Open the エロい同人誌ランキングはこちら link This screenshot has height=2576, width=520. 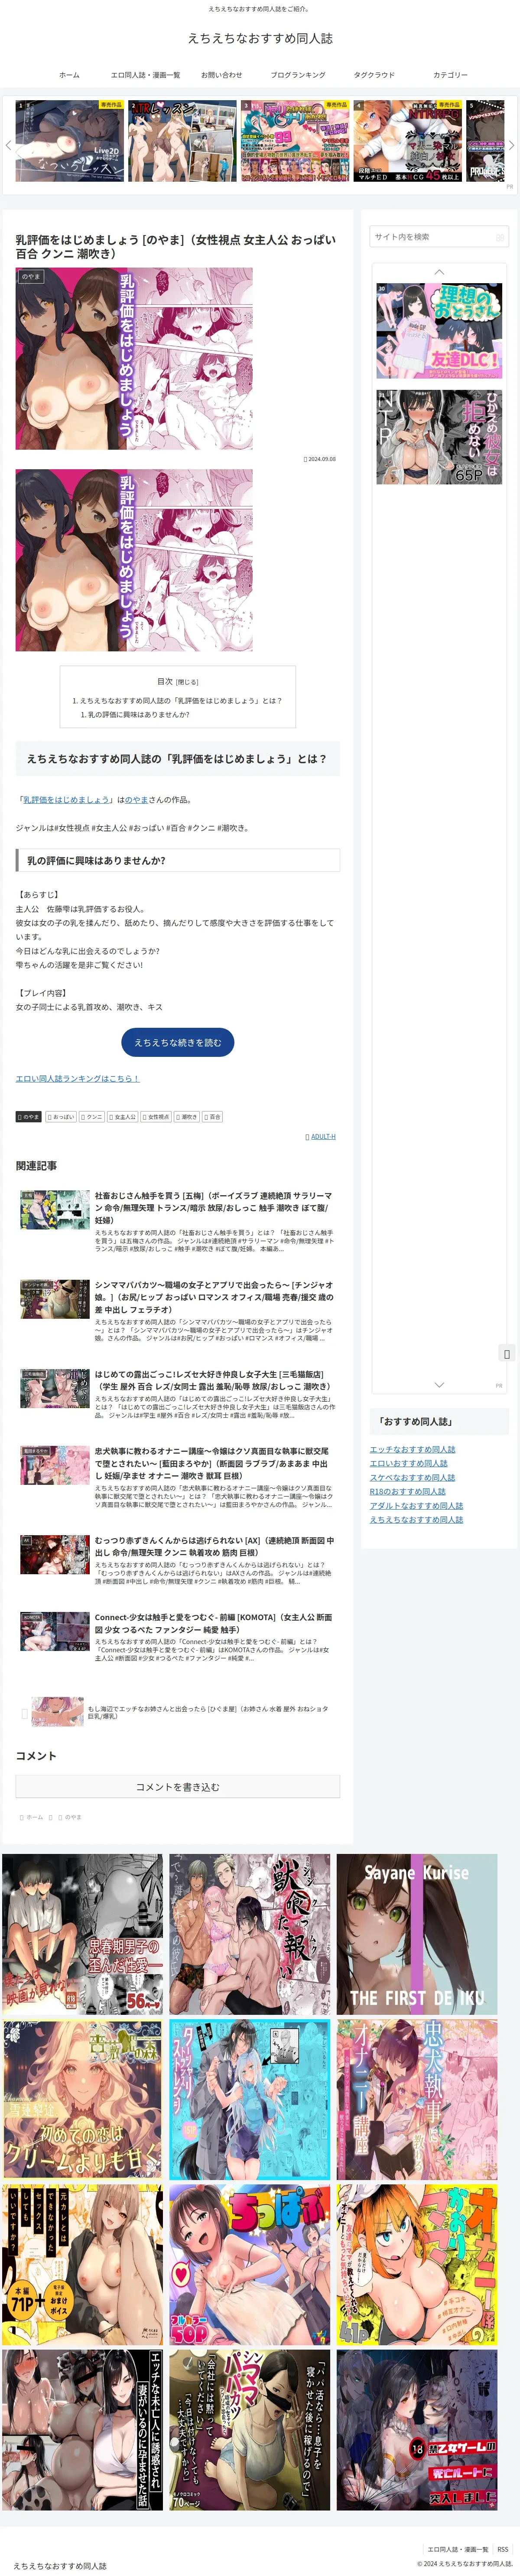click(78, 1078)
